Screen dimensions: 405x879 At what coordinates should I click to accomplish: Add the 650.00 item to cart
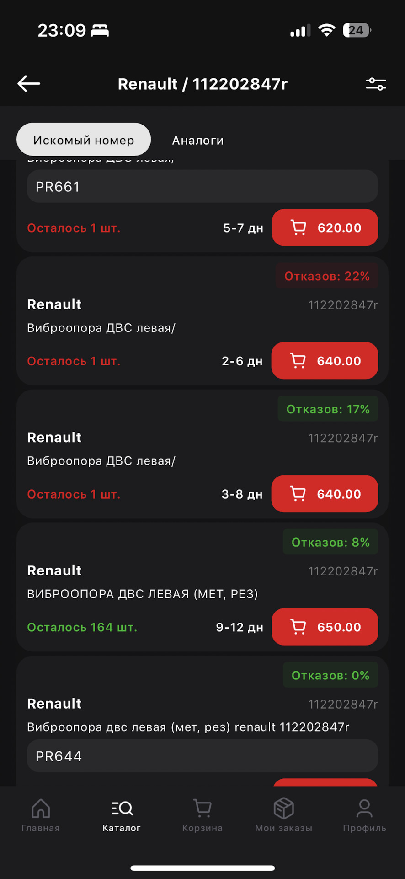point(325,627)
